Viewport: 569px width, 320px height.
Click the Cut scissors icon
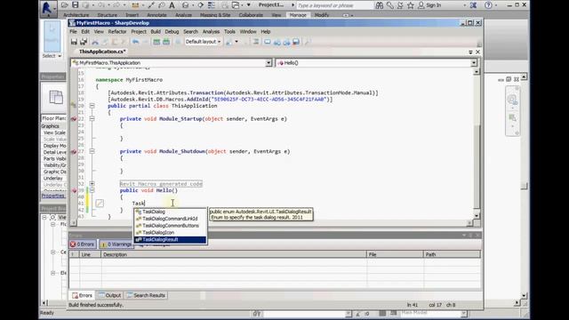95,42
